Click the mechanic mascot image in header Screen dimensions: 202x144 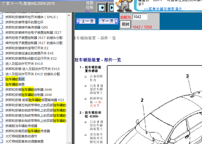(x=123, y=5)
